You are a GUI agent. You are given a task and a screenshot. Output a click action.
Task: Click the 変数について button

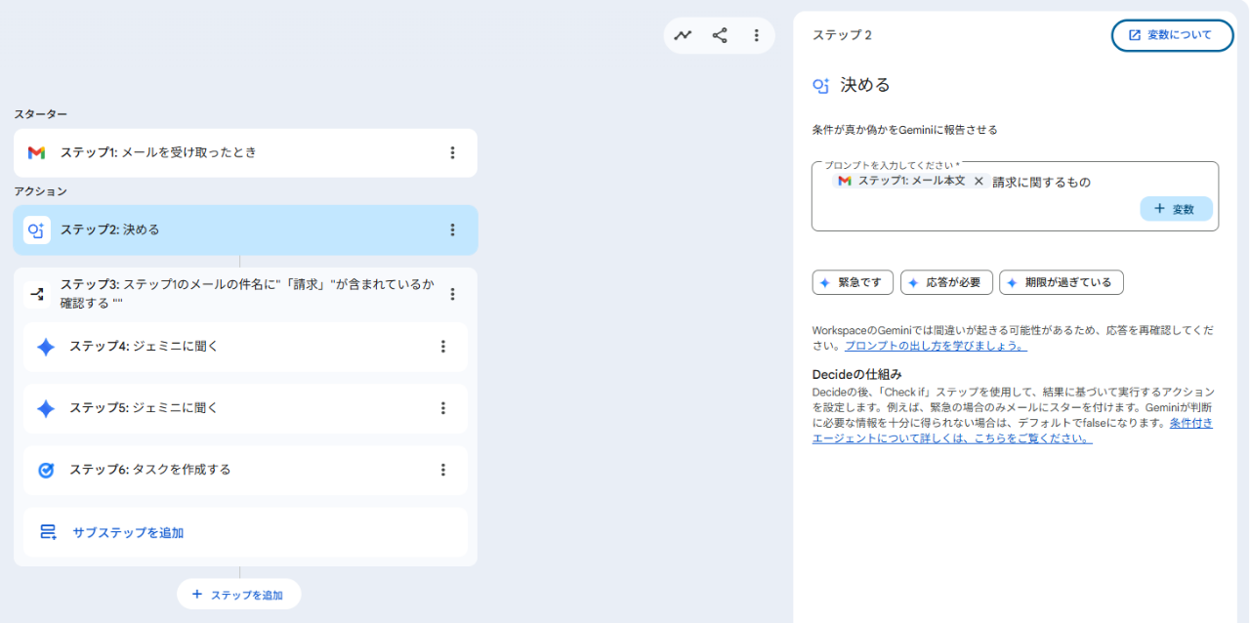click(1172, 35)
